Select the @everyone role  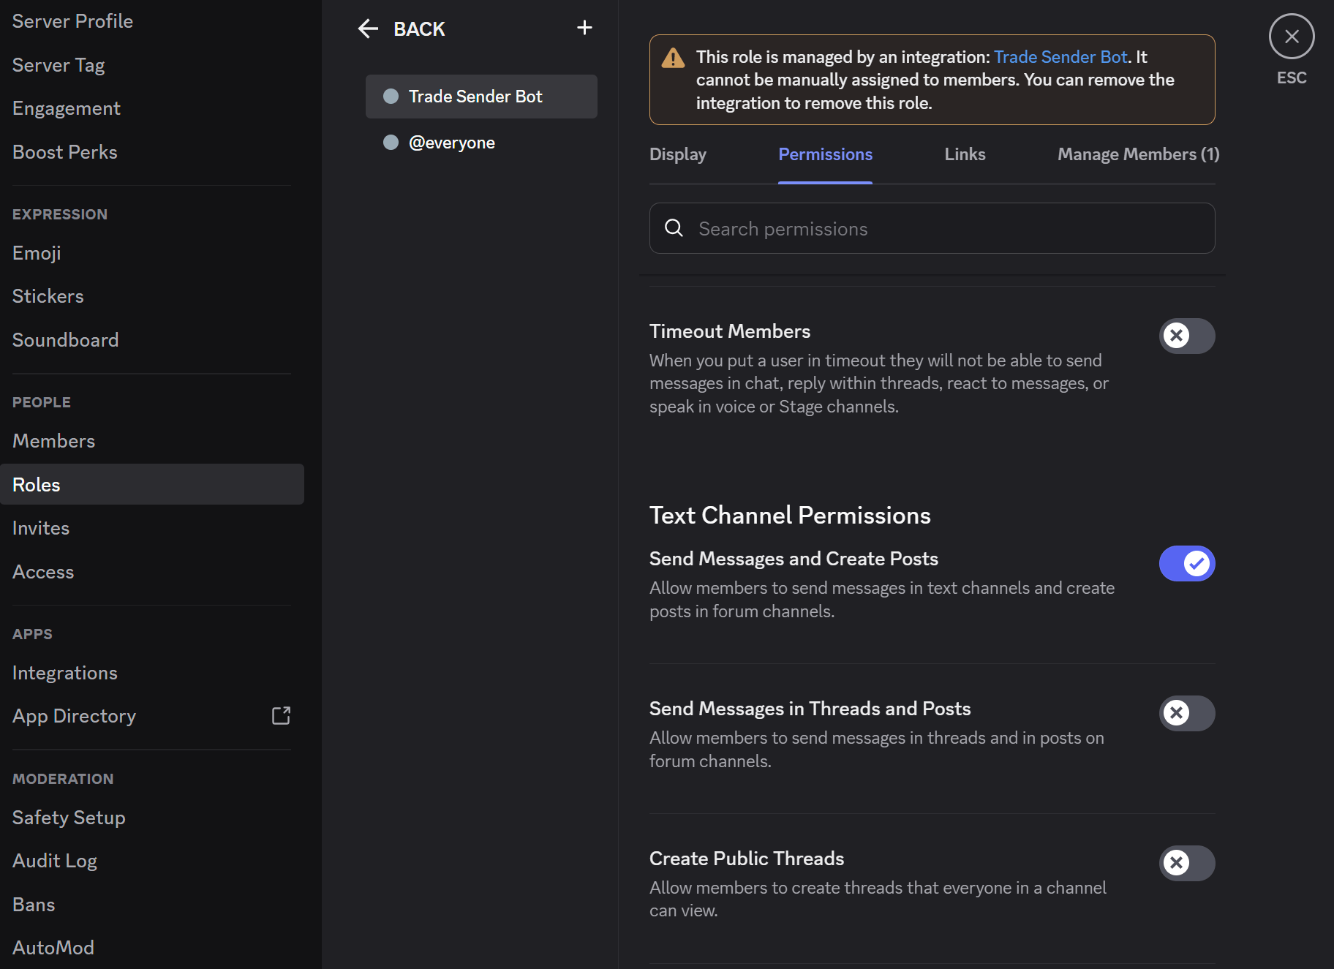(453, 143)
